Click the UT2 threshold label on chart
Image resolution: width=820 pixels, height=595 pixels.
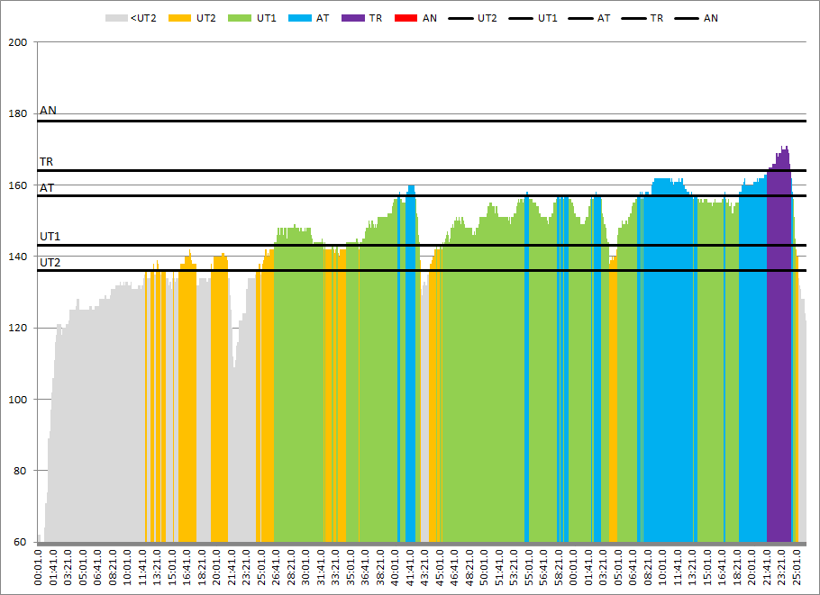[x=50, y=262]
